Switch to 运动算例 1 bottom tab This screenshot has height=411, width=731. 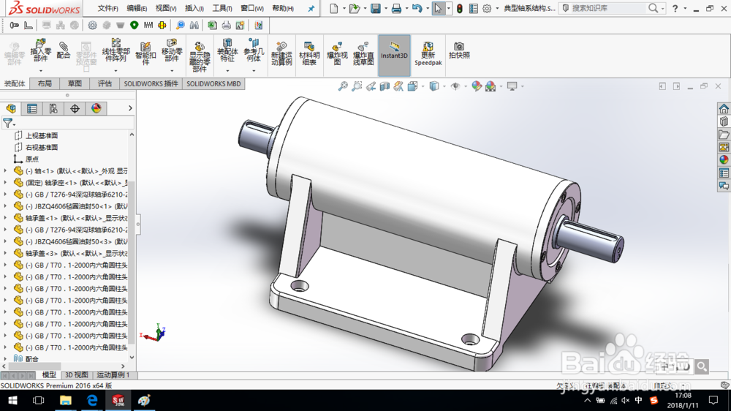(113, 375)
